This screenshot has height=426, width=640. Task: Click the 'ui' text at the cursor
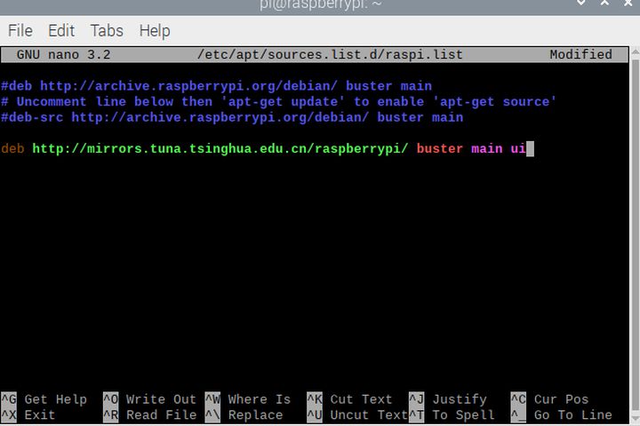[x=518, y=149]
